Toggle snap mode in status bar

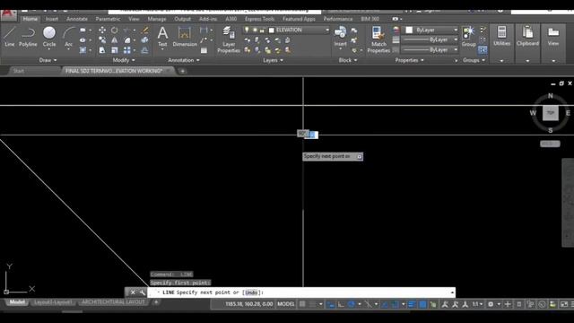tap(312, 304)
